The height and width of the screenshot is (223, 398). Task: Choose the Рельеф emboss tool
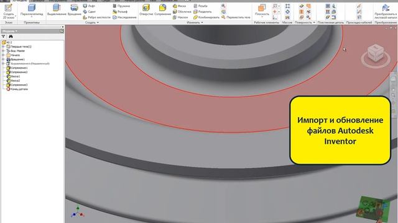[x=120, y=12]
